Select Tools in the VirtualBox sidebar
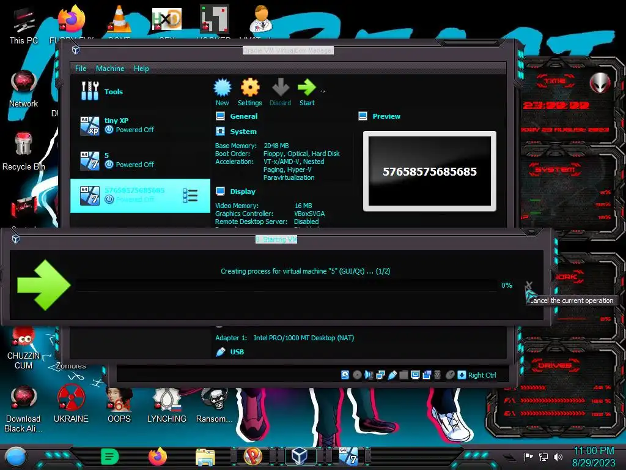Screen dimensions: 626x470 click(x=140, y=92)
